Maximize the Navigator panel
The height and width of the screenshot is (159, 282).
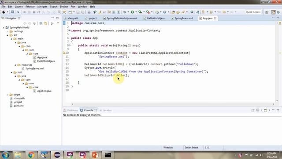pyautogui.click(x=57, y=18)
